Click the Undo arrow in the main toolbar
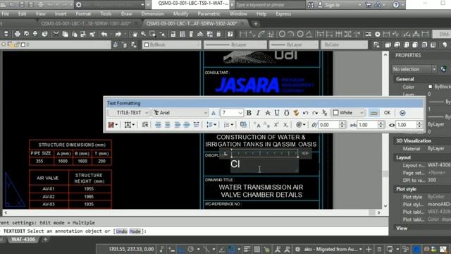Screen dimensions: 451x254 tap(104, 34)
